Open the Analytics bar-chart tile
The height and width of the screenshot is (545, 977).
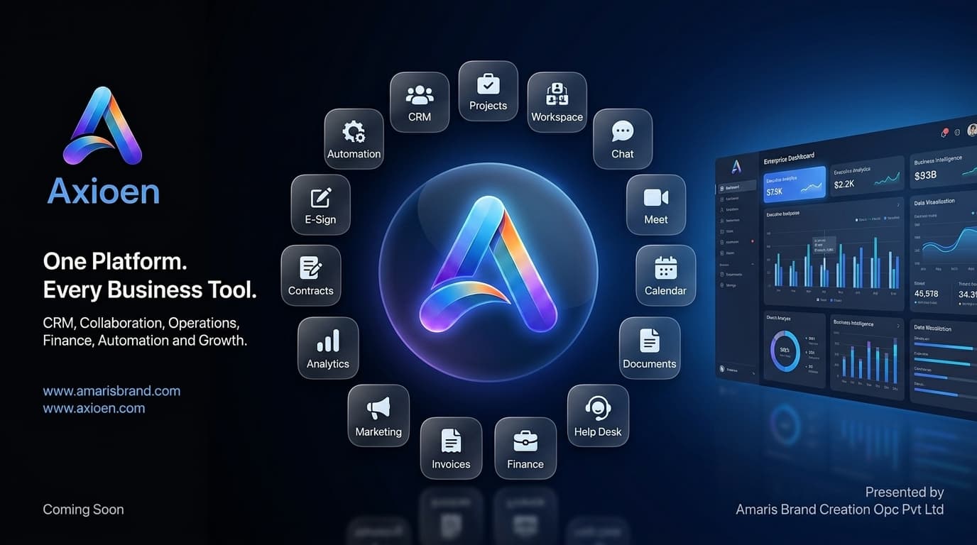[x=328, y=348]
